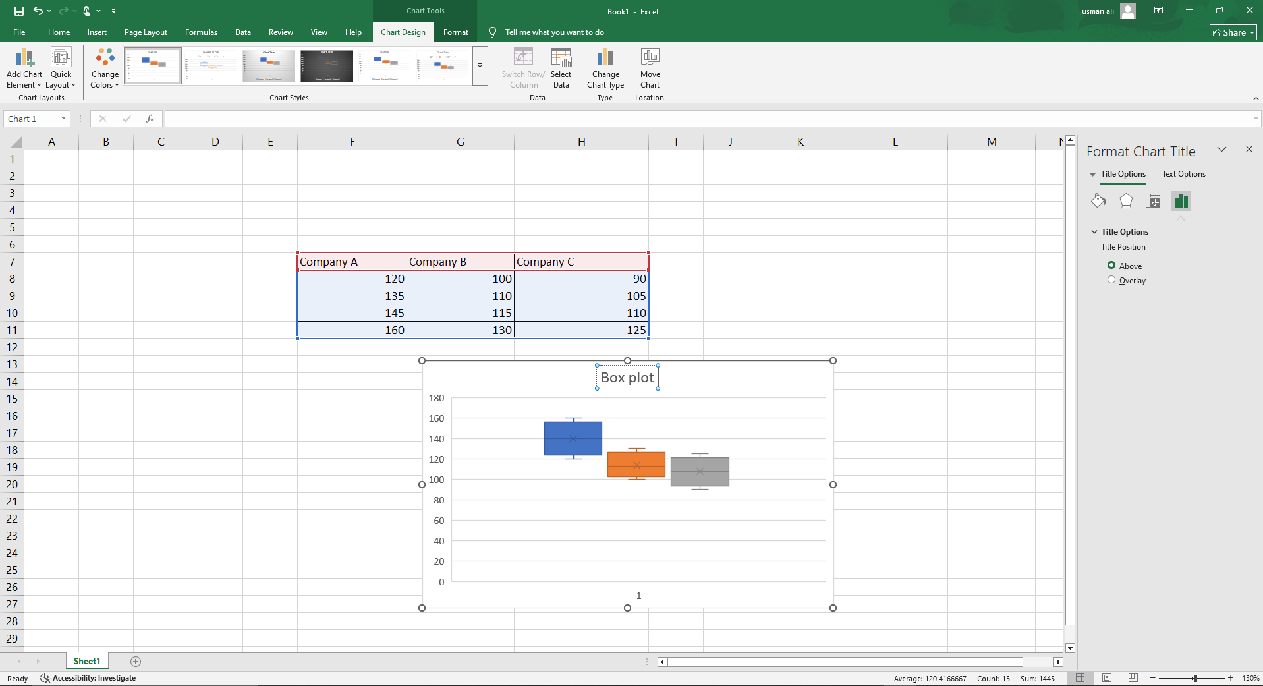Apply the first chart style thumbnail

pyautogui.click(x=153, y=66)
